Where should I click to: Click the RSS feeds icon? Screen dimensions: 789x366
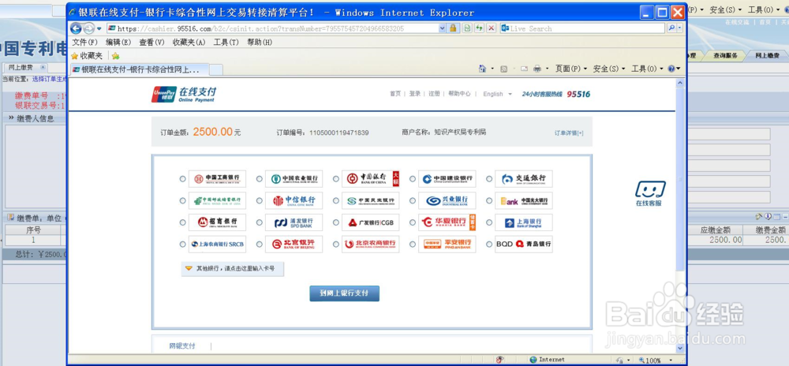click(503, 69)
